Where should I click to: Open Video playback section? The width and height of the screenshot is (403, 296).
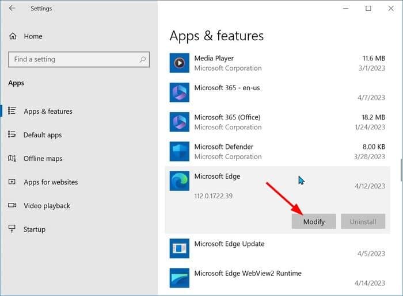pos(47,206)
